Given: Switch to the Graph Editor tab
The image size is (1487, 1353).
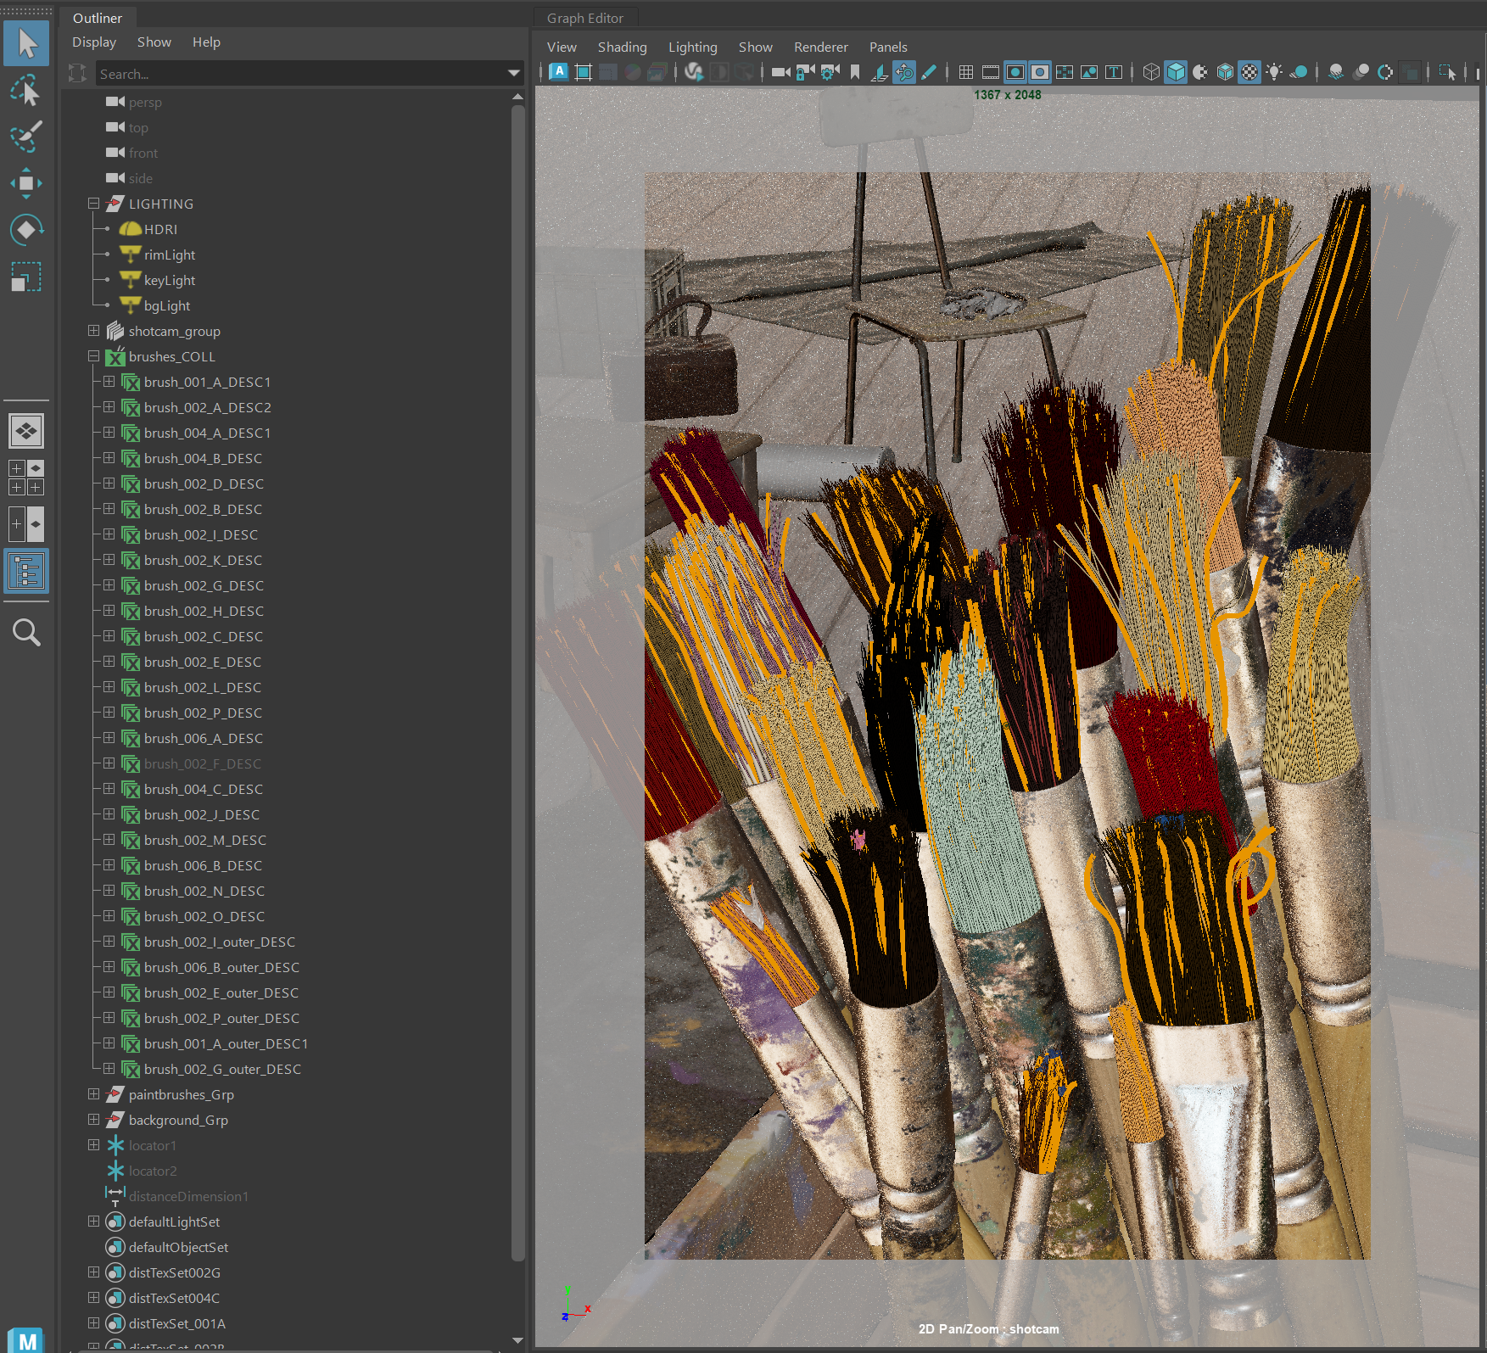Looking at the screenshot, I should click(x=584, y=18).
